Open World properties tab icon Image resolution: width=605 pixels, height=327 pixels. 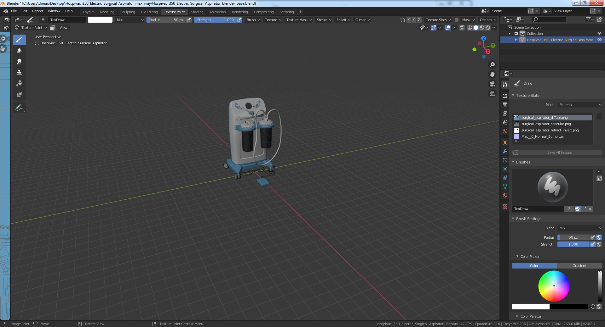pyautogui.click(x=505, y=131)
